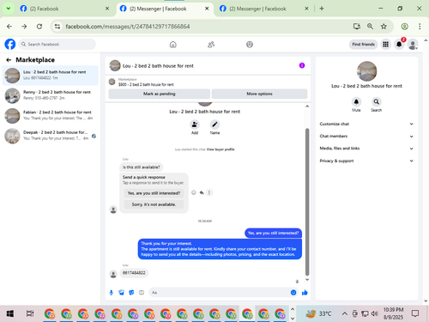Image resolution: width=429 pixels, height=322 pixels.
Task: Add people to the chat via Add icon
Action: [x=195, y=125]
